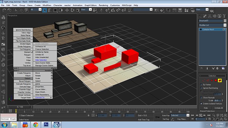Select the Select and Scale tool
The image size is (228, 128).
click(x=78, y=10)
